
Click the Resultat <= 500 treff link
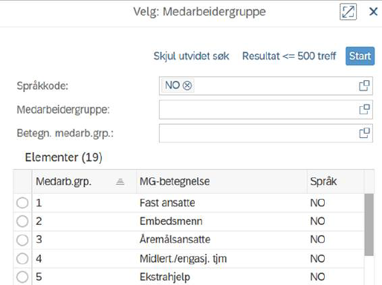pos(289,56)
